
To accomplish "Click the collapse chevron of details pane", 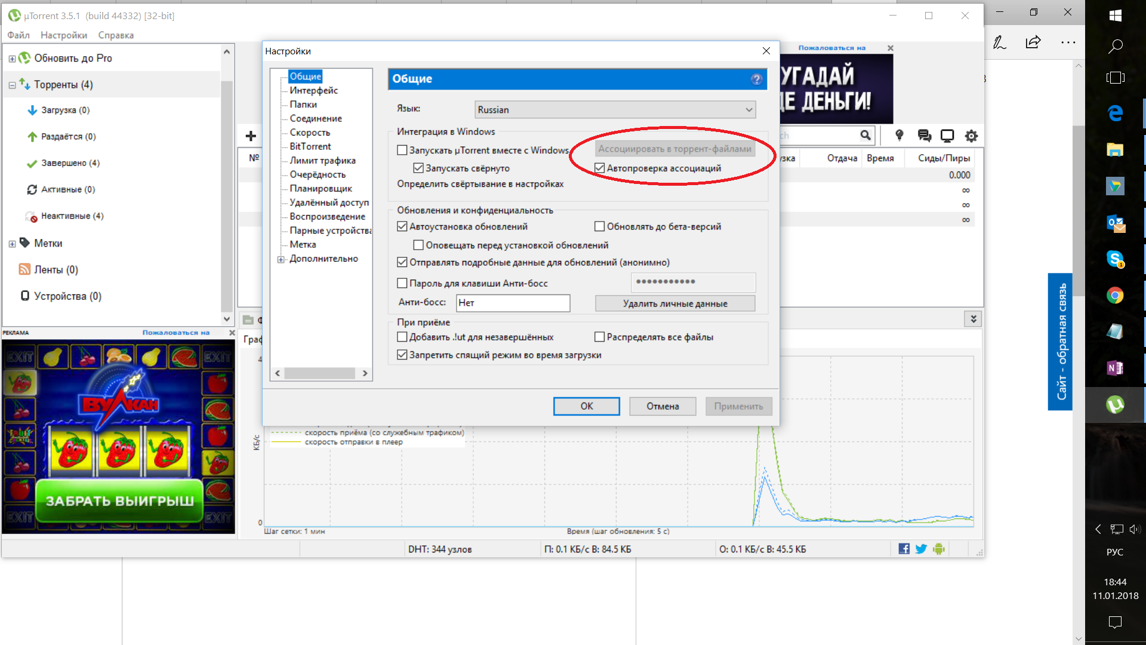I will pyautogui.click(x=973, y=320).
